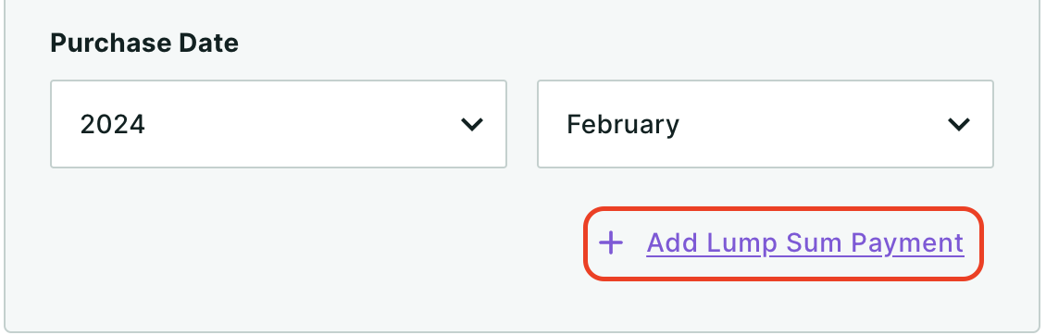Screen dimensions: 1046x335
Task: Change the purchase month from February
Action: pyautogui.click(x=766, y=124)
